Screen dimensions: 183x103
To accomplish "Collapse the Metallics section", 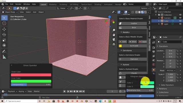I will [125, 32].
